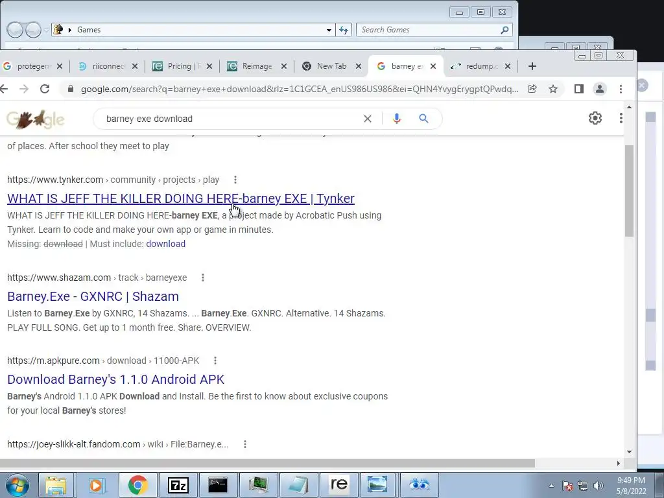Open the Command Prompt taskbar icon
This screenshot has height=498, width=664.
tap(218, 485)
